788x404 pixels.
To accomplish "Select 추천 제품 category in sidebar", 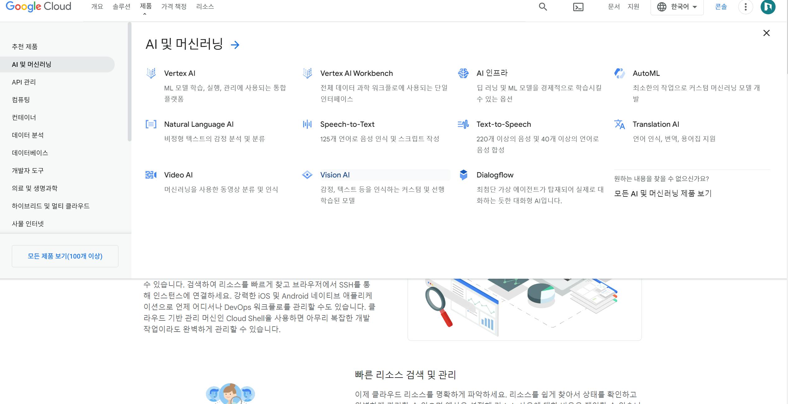I will point(25,47).
